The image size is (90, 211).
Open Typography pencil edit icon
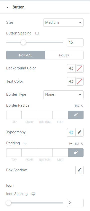(79, 132)
